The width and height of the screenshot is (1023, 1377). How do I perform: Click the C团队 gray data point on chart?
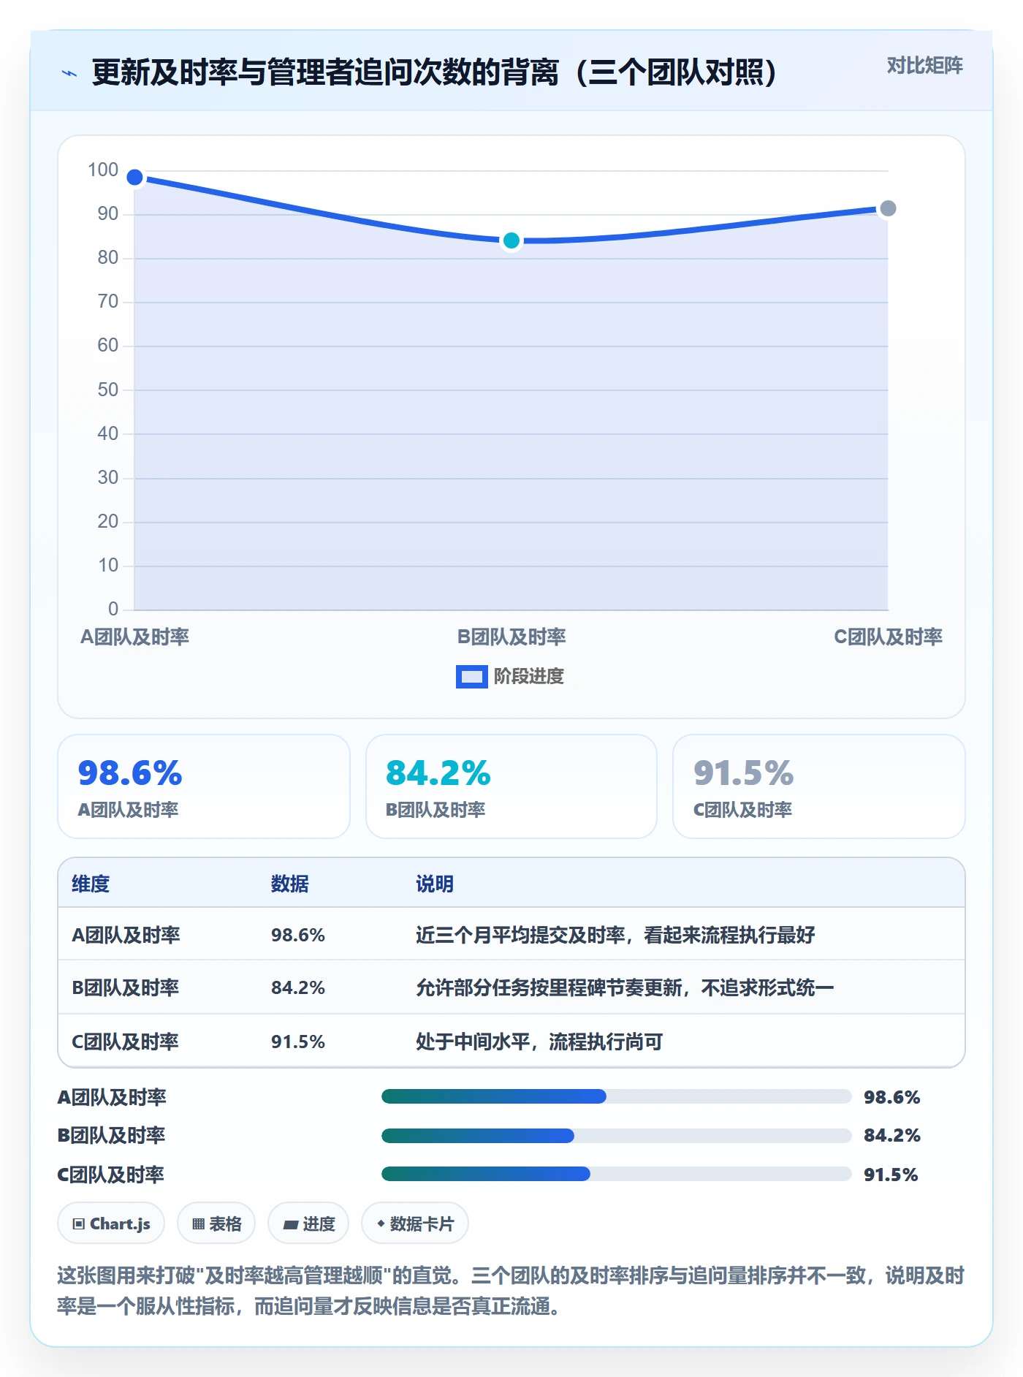coord(888,209)
